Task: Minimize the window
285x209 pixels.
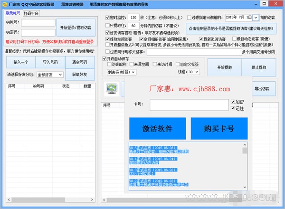Action: pyautogui.click(x=256, y=4)
